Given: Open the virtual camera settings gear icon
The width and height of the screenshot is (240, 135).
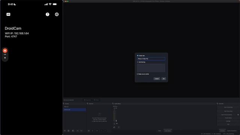Looking at the screenshot, I should click(x=238, y=115).
